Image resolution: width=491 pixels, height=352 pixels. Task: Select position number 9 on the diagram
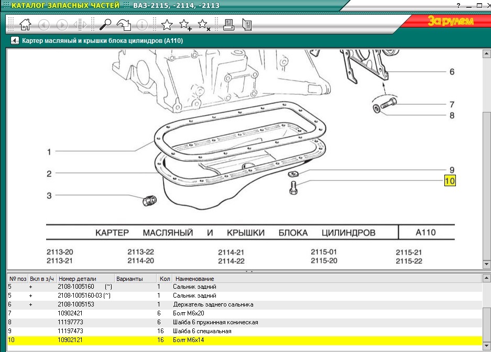[x=452, y=170]
